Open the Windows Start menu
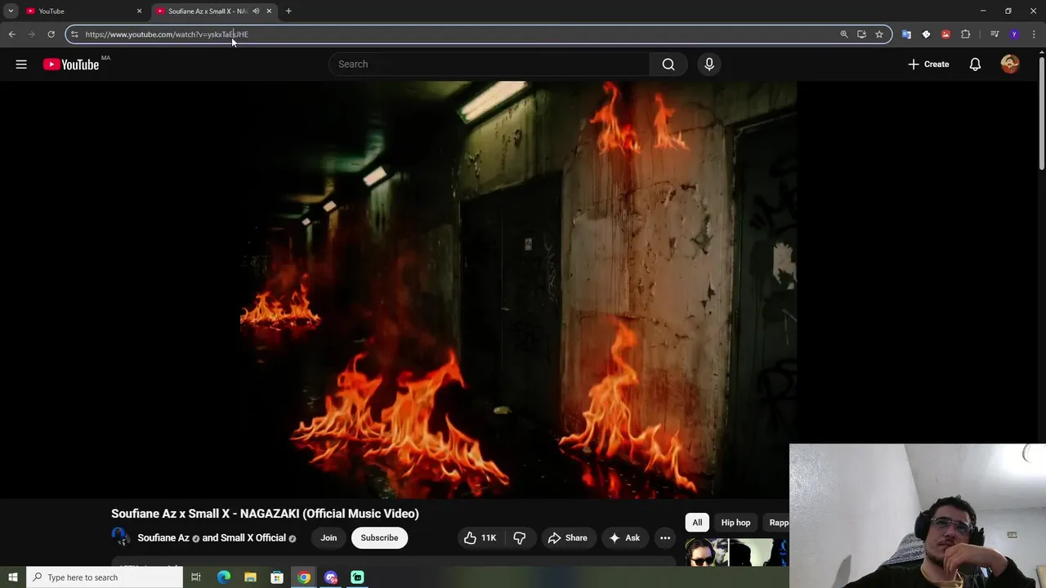1046x588 pixels. click(x=12, y=577)
